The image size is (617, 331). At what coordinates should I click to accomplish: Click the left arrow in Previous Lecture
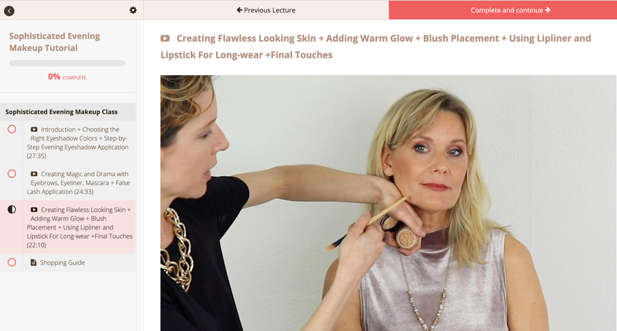pos(239,10)
